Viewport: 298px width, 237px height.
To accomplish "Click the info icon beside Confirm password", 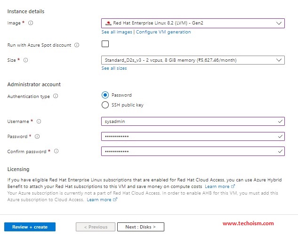I will tap(56, 151).
